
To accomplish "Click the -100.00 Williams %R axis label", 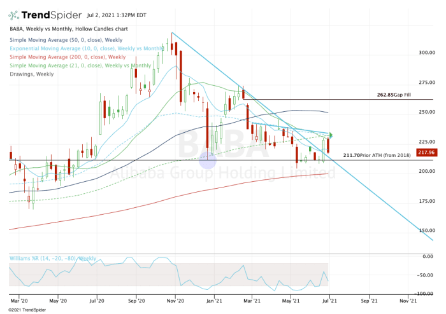I will click(x=424, y=294).
